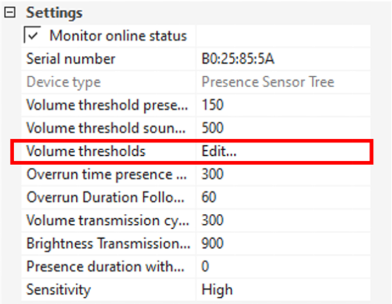Select the Sensitivity property label
The width and height of the screenshot is (392, 304).
[x=59, y=290]
